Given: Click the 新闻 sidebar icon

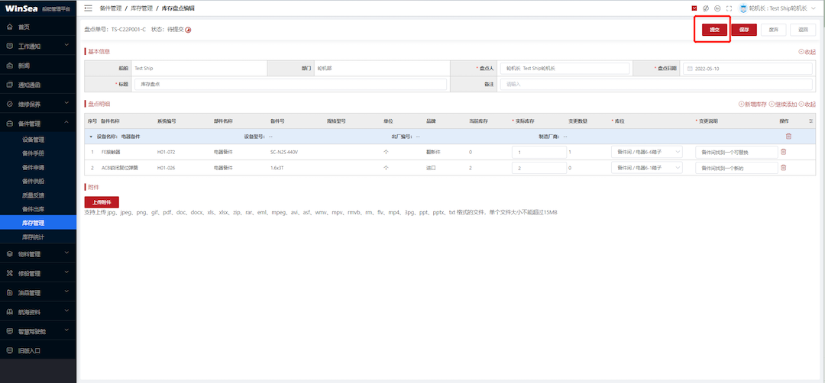Looking at the screenshot, I should [x=10, y=66].
